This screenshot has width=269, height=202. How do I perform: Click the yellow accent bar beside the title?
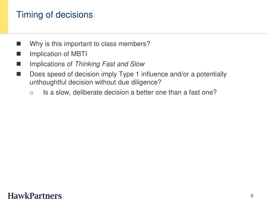click(4, 17)
